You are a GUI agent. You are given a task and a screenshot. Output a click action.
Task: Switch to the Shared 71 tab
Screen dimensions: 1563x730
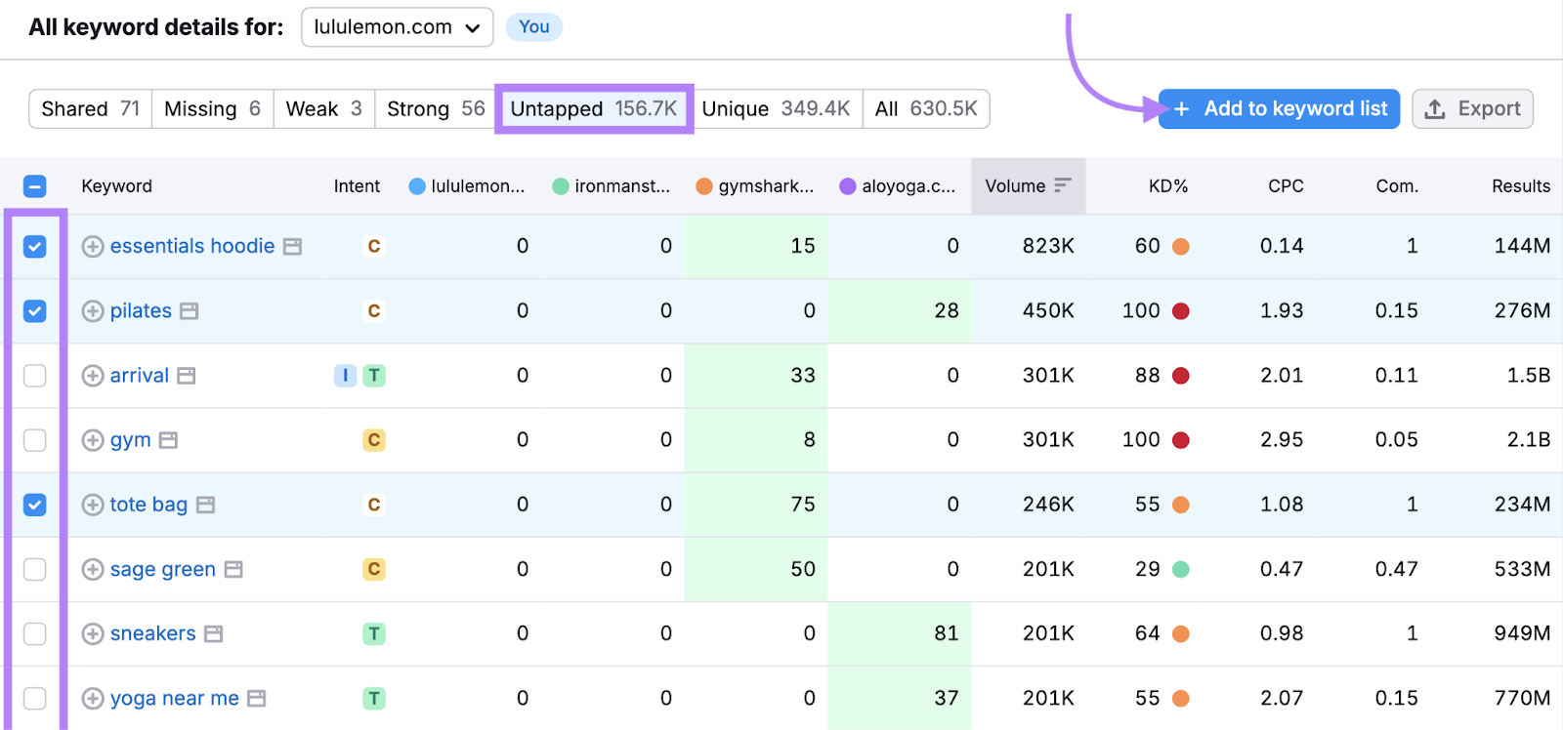[x=91, y=108]
